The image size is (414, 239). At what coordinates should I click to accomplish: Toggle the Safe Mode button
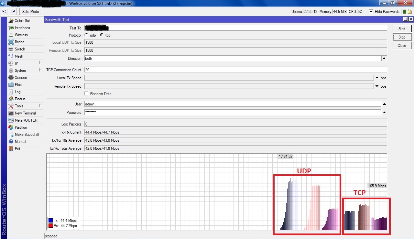point(31,11)
